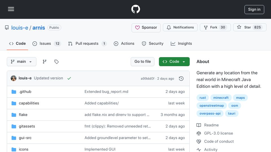Screen dimensions: 271x152
Task: Open the fmt (clippy) commit message
Action: point(117,126)
